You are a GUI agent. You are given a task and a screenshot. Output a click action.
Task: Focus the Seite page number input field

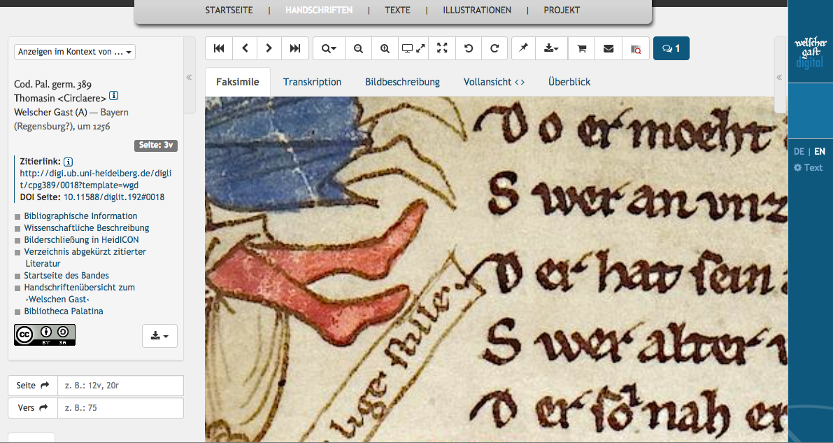click(x=120, y=386)
